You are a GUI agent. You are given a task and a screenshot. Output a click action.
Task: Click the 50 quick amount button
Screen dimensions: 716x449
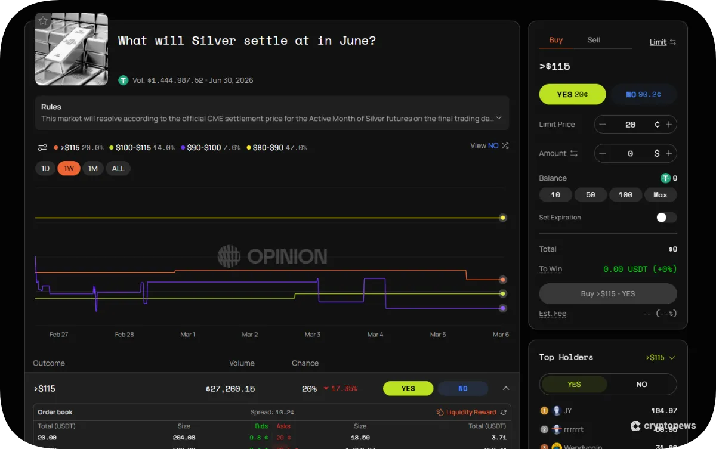tap(591, 195)
